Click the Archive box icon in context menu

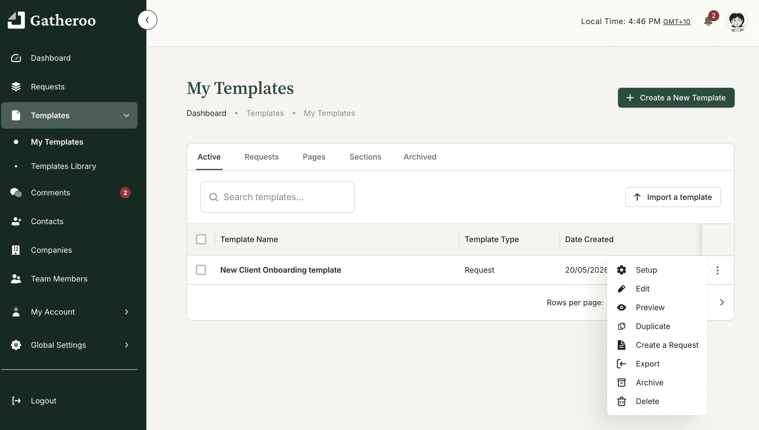click(x=621, y=382)
